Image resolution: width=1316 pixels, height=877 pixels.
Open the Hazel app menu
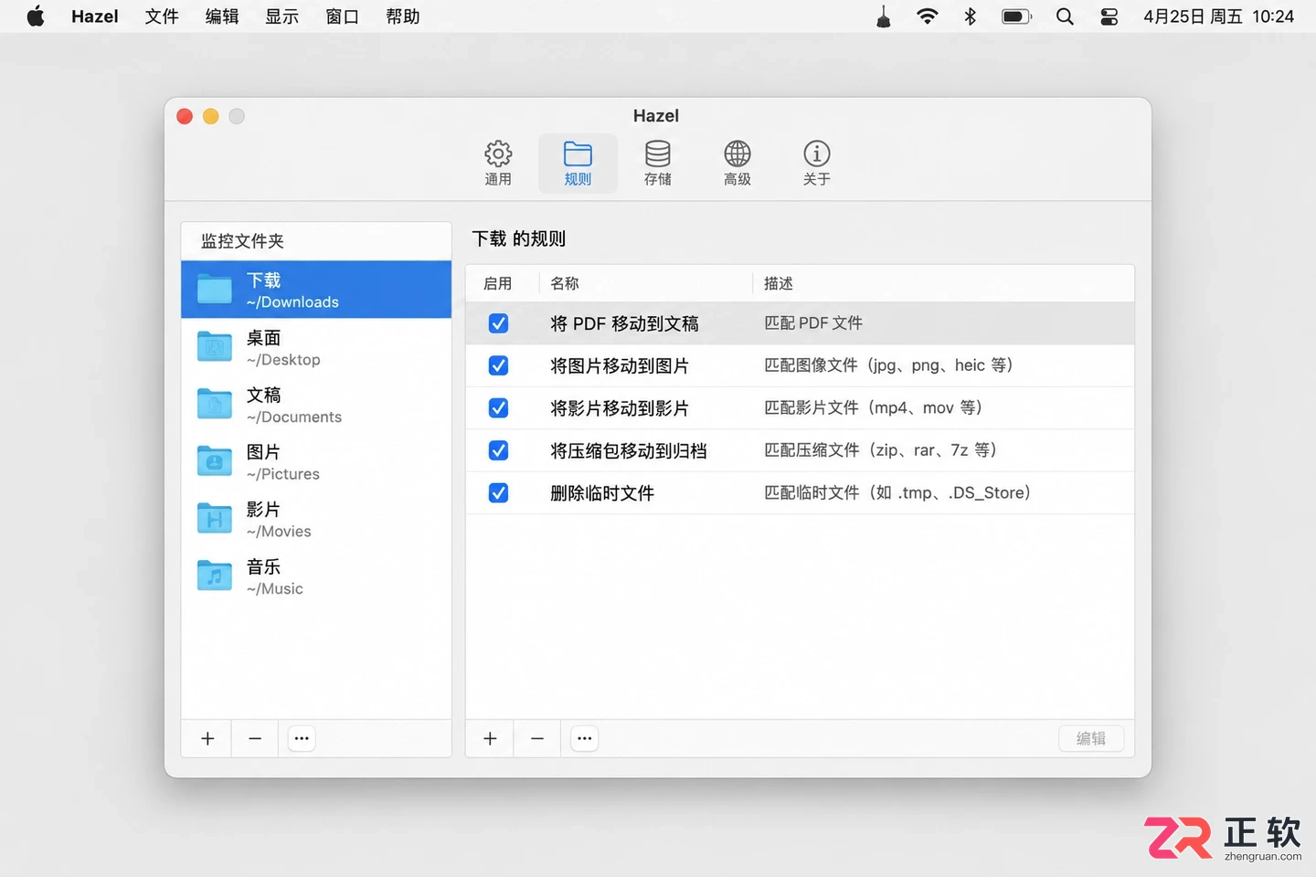coord(95,16)
